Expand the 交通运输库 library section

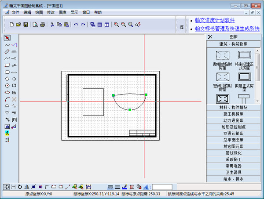click(x=233, y=133)
